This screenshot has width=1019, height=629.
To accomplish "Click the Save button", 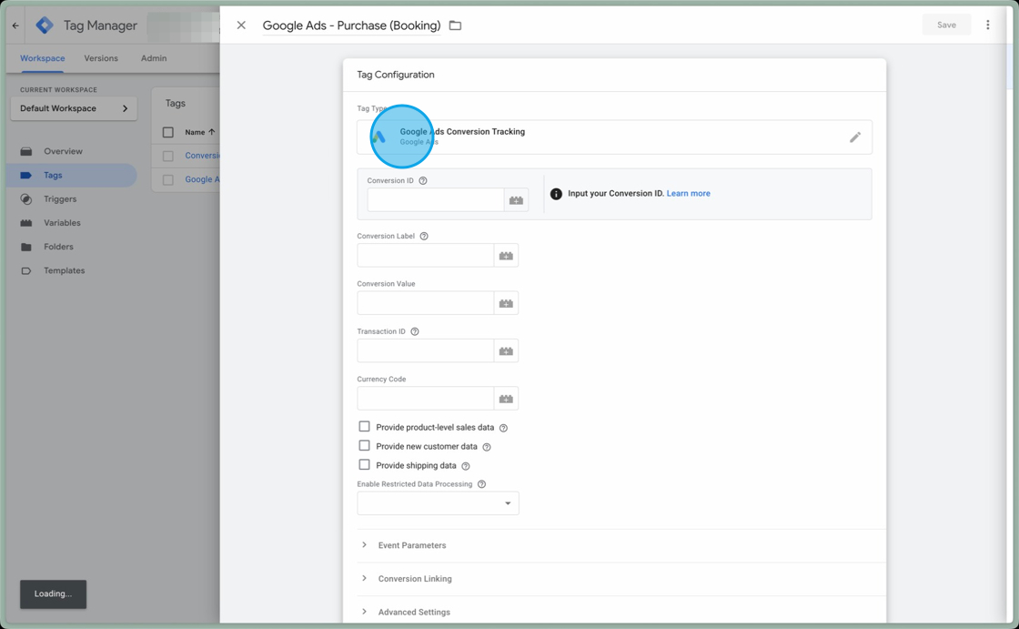I will click(946, 25).
